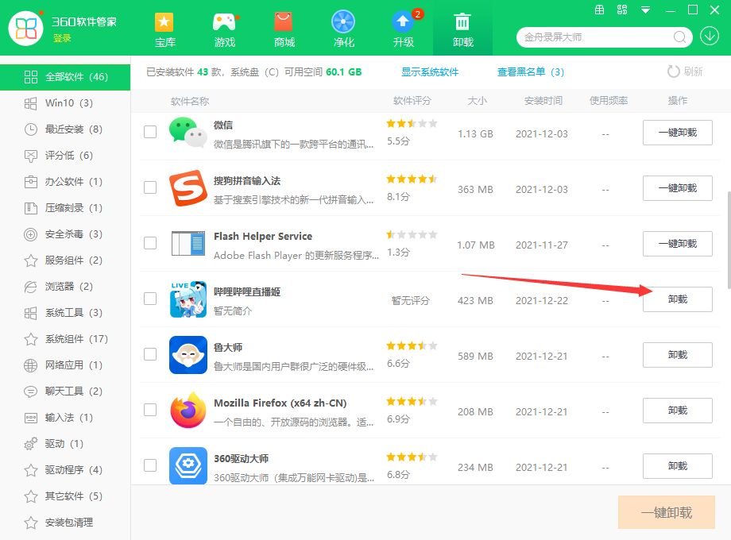This screenshot has height=540, width=731.
Task: Tick the Flash Helper Service checkbox
Action: (x=150, y=243)
